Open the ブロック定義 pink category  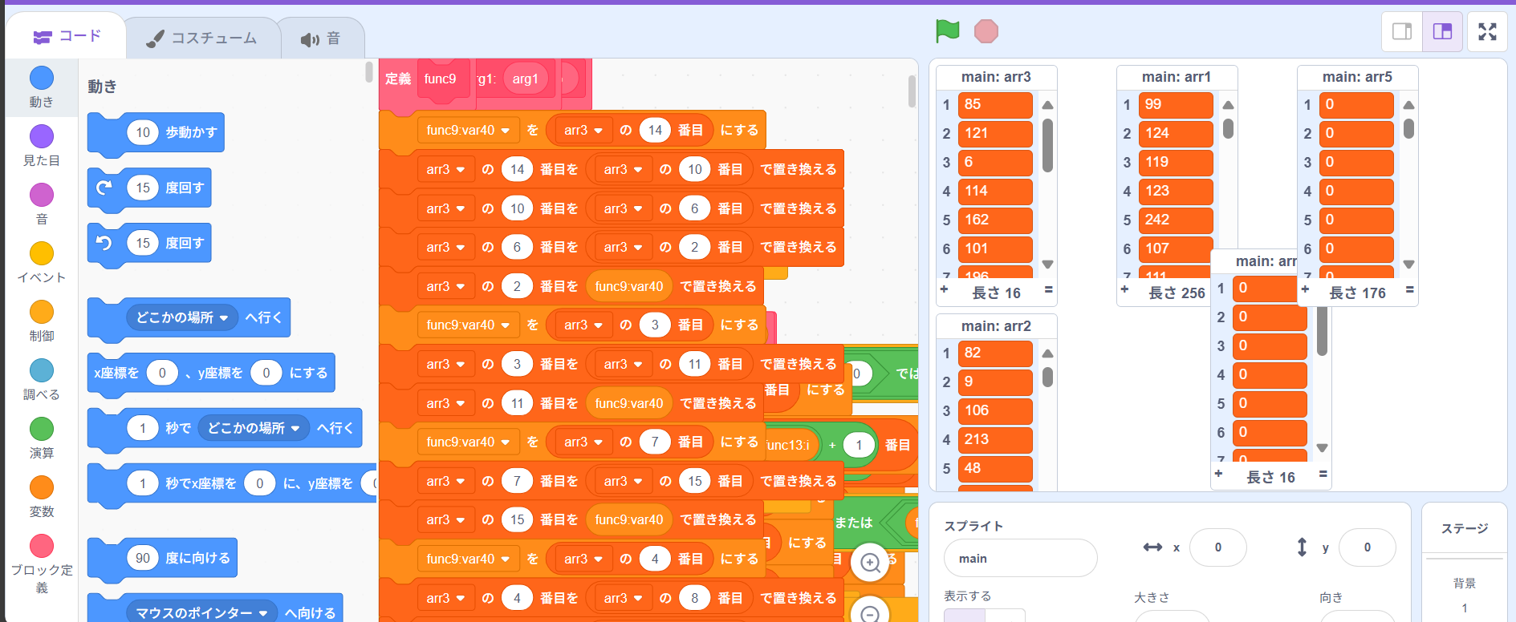42,546
